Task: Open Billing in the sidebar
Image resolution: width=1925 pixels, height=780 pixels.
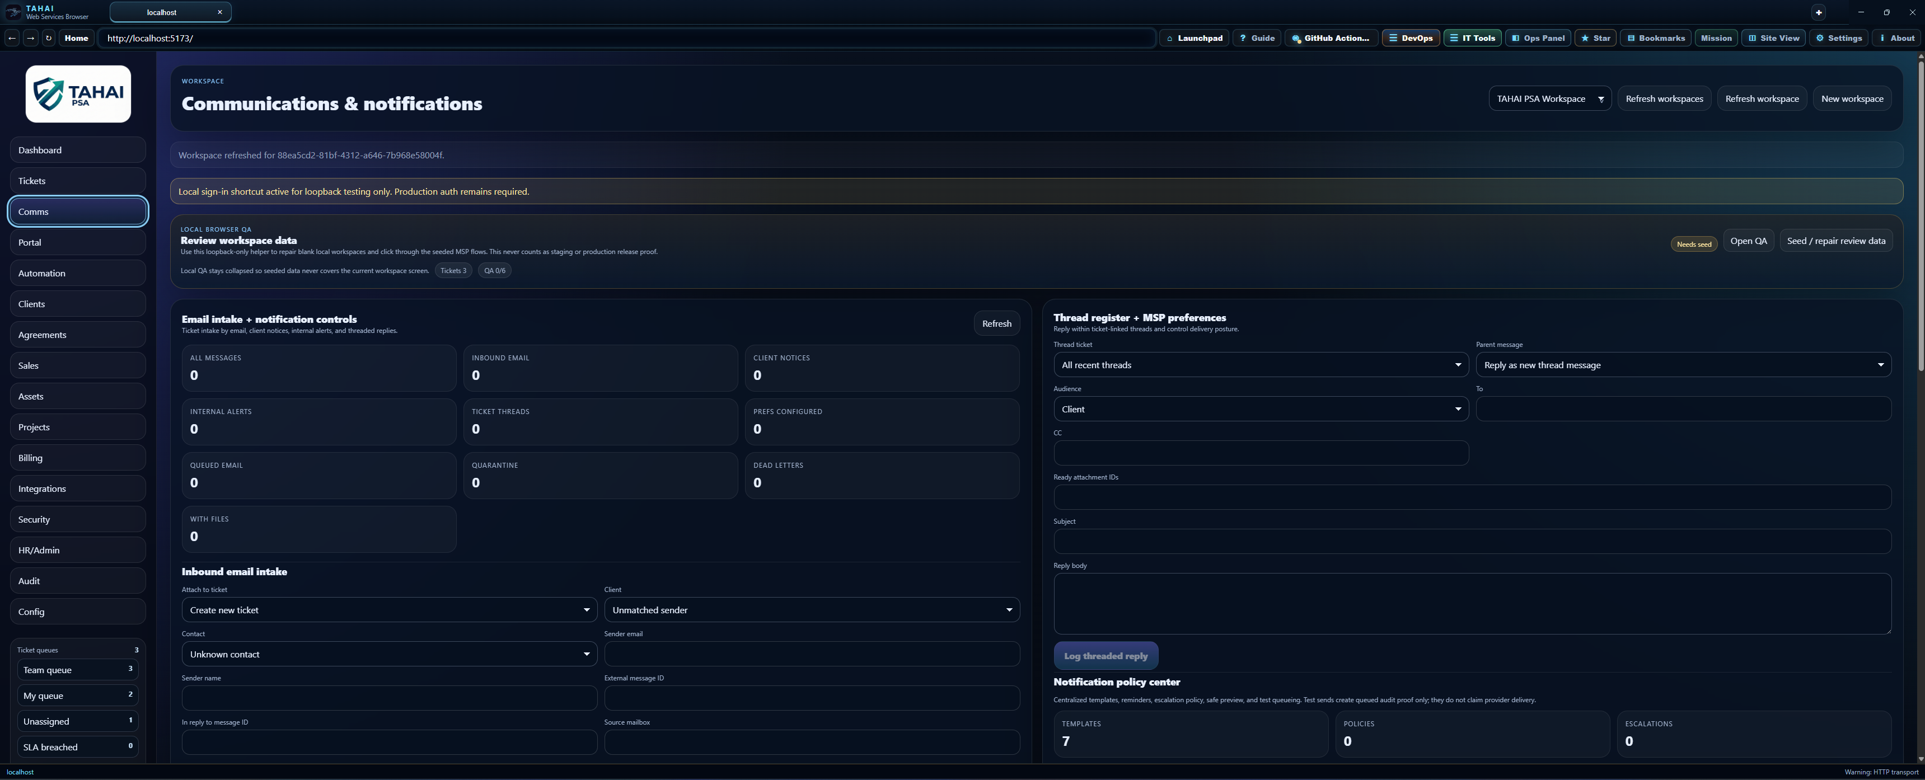Action: coord(78,458)
